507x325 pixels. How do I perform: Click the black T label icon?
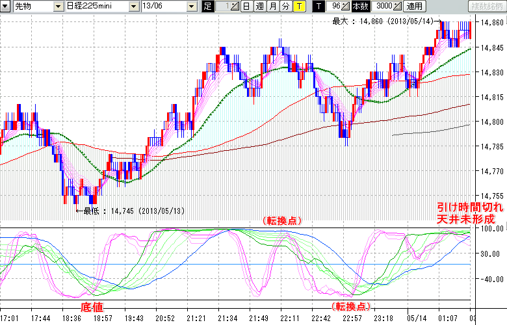tap(318, 6)
